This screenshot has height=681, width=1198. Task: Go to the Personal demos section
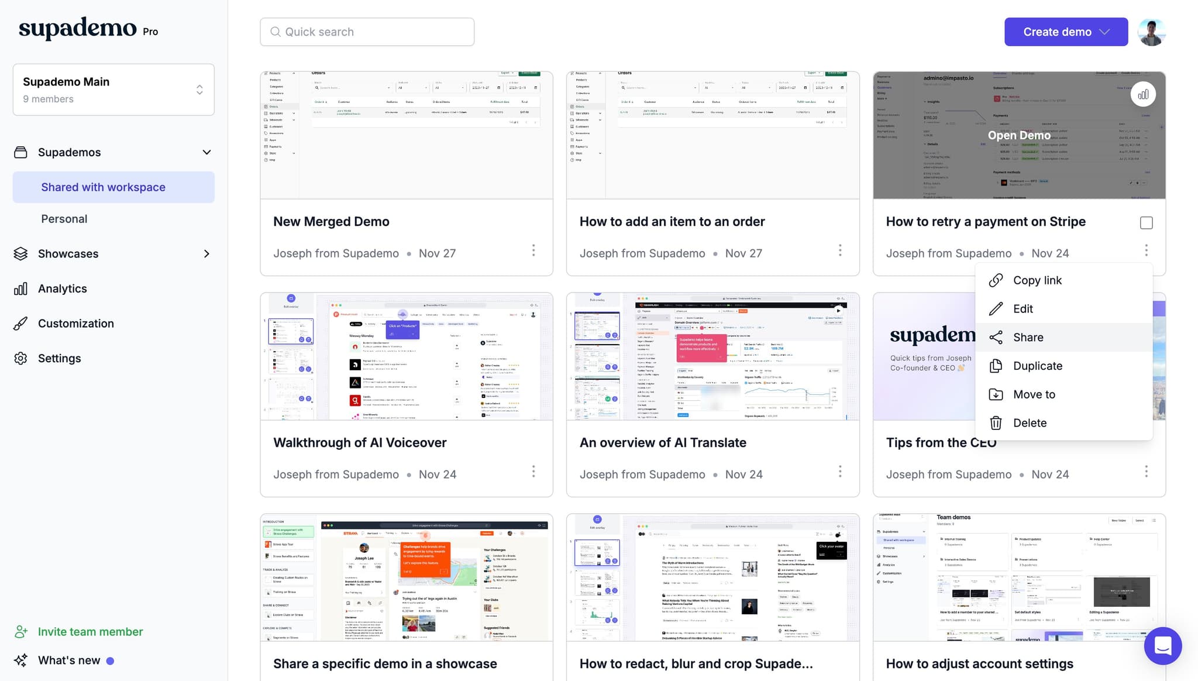click(64, 219)
